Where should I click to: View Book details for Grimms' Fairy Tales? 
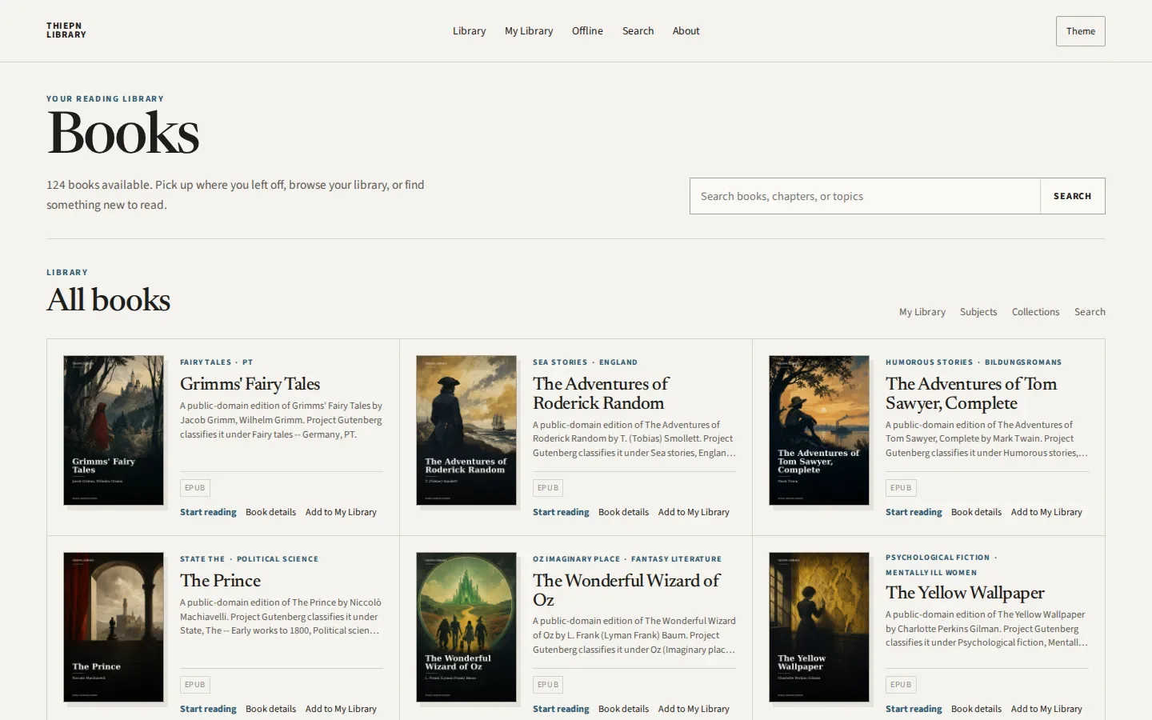pyautogui.click(x=270, y=512)
